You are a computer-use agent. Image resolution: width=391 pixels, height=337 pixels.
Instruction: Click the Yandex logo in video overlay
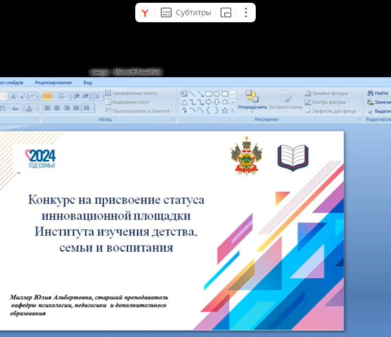point(144,13)
